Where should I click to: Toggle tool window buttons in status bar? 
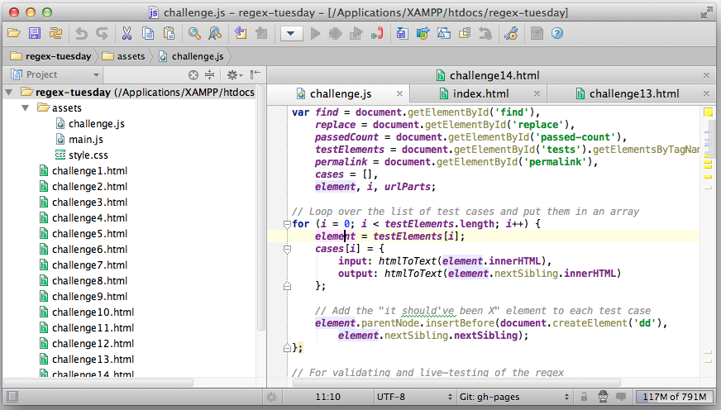tap(12, 397)
